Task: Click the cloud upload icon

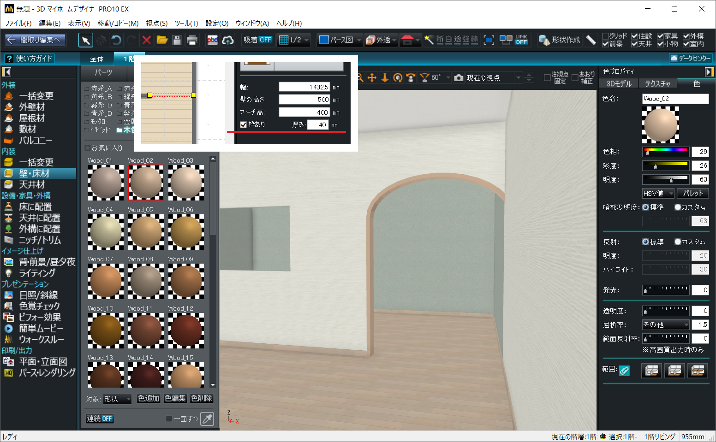Action: click(x=228, y=40)
